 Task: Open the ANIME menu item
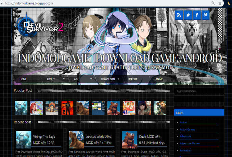[x=159, y=79]
